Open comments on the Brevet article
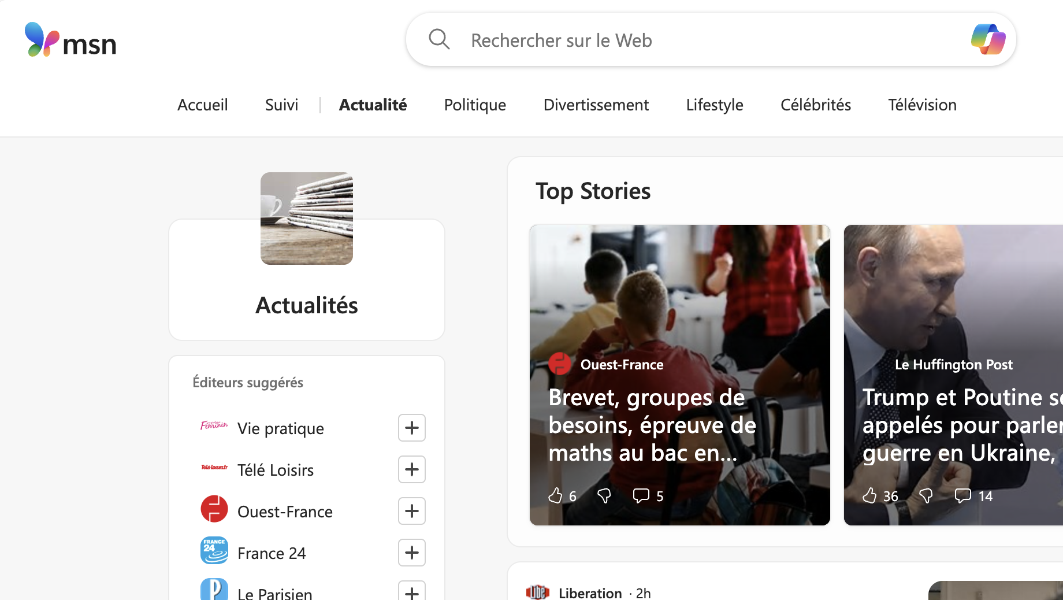1063x600 pixels. tap(641, 495)
